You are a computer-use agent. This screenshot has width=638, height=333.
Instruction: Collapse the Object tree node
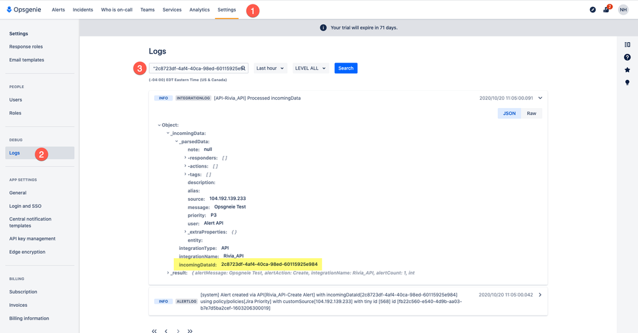159,125
